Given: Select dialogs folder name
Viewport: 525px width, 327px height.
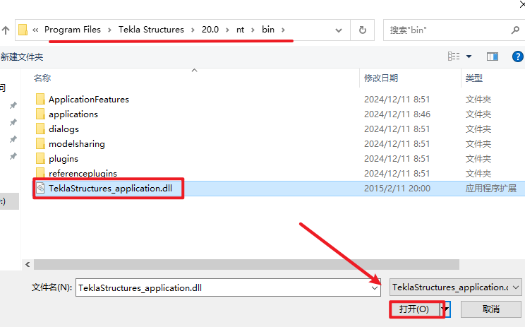Looking at the screenshot, I should point(64,129).
